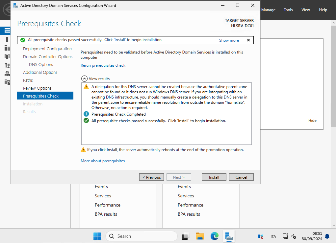The image size is (336, 243).
Task: Launch File Explorer from the taskbar
Action: (x=200, y=236)
